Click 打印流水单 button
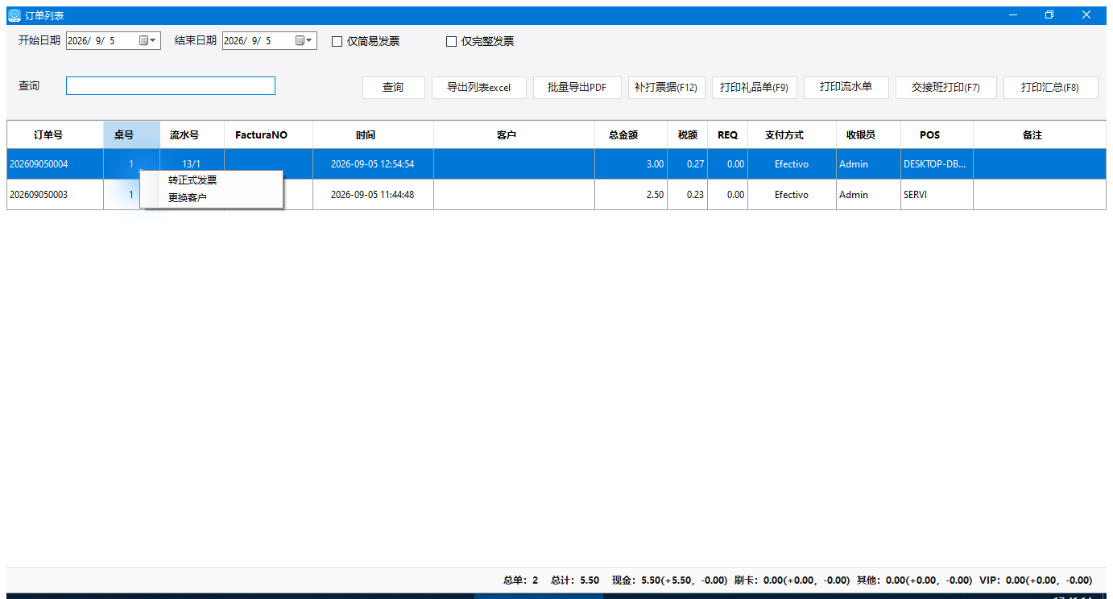This screenshot has width=1113, height=599. [x=846, y=87]
